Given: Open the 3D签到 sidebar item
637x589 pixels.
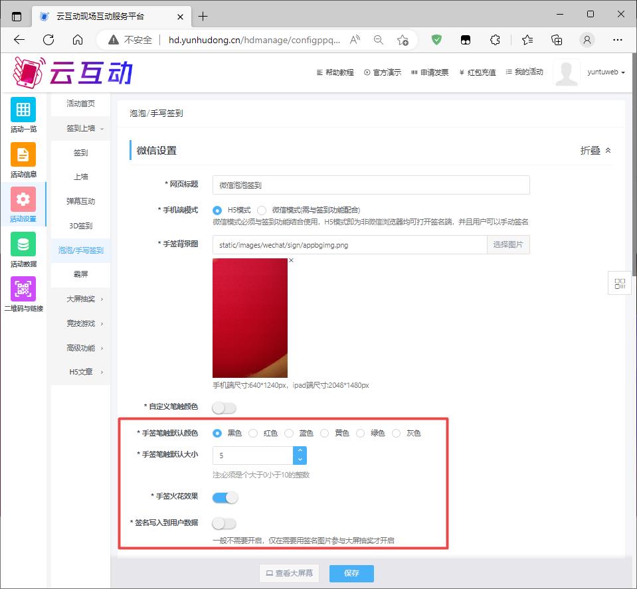Looking at the screenshot, I should coord(81,226).
